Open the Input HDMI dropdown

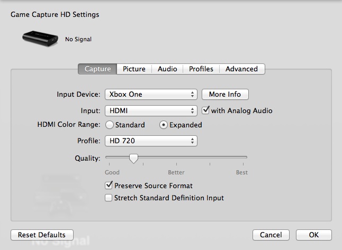[151, 110]
